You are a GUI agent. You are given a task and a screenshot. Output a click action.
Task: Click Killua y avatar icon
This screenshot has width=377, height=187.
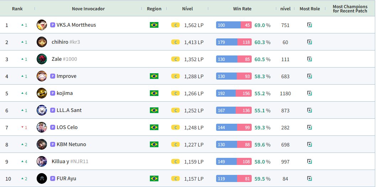[42, 161]
